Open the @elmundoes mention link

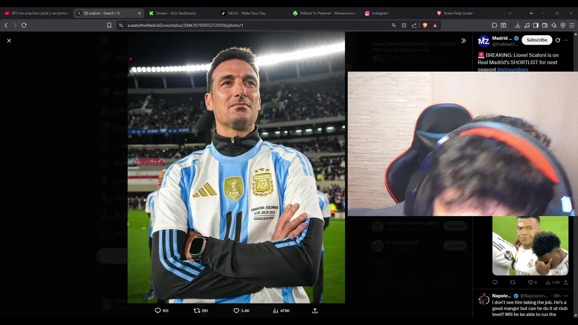[513, 70]
